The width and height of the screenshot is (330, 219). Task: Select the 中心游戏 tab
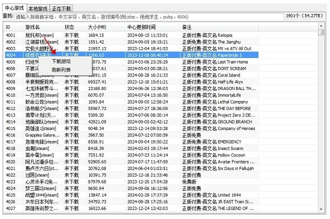coord(14,8)
